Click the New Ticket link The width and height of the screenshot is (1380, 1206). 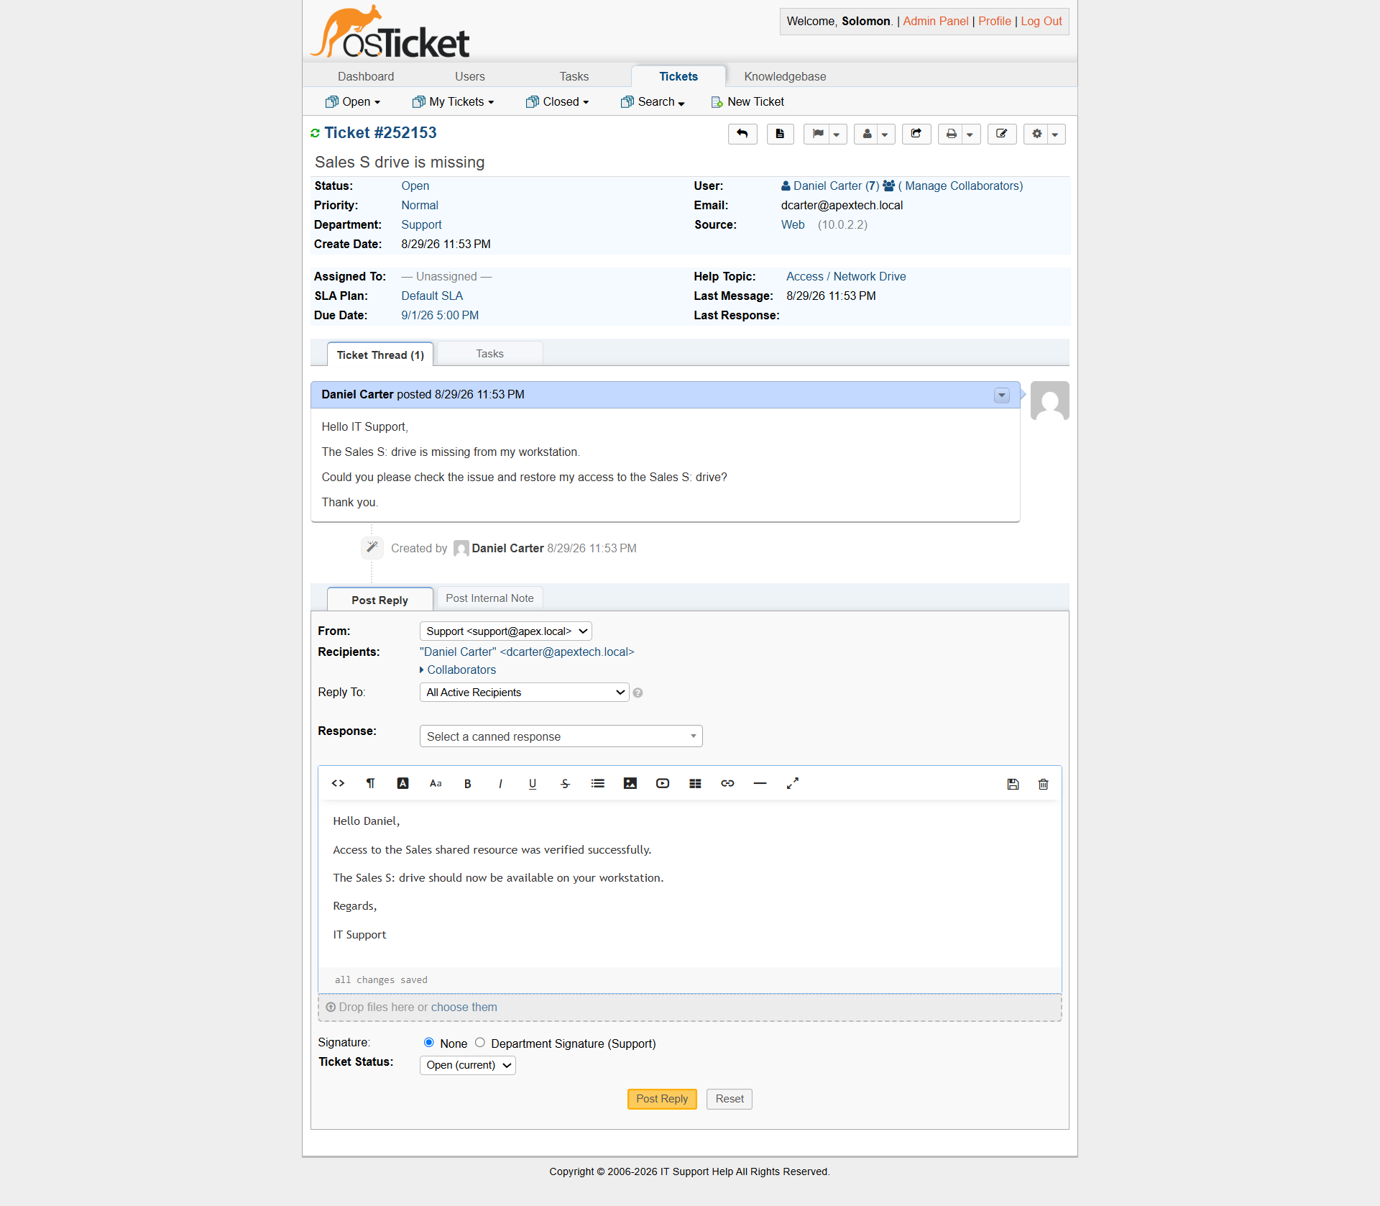[747, 102]
